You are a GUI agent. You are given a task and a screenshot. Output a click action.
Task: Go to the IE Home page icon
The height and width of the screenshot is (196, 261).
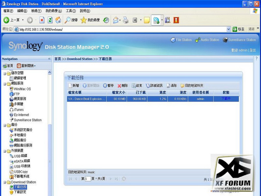tap(58, 20)
